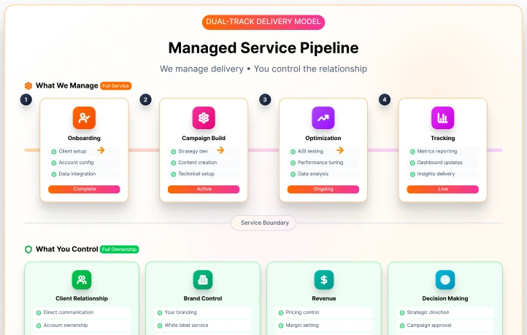This screenshot has width=527, height=335.
Task: Click the arrow next to A/B testing
Action: click(x=340, y=150)
